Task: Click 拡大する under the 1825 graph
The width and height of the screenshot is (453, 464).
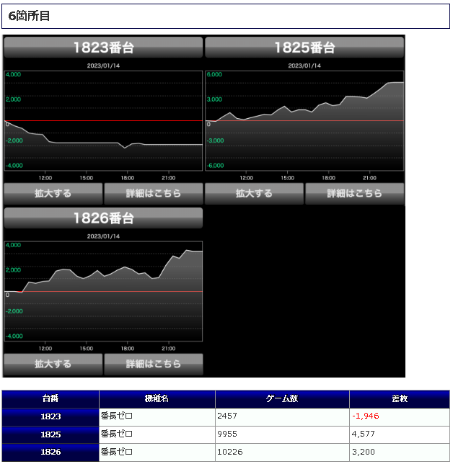Action: pos(254,194)
